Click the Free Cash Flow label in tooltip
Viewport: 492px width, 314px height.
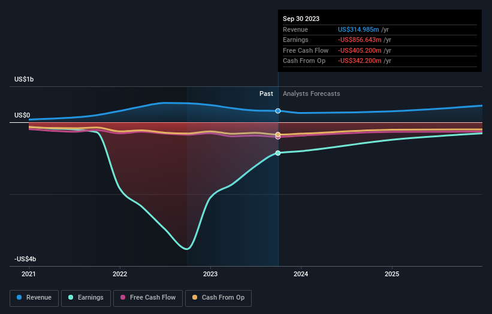pos(306,50)
